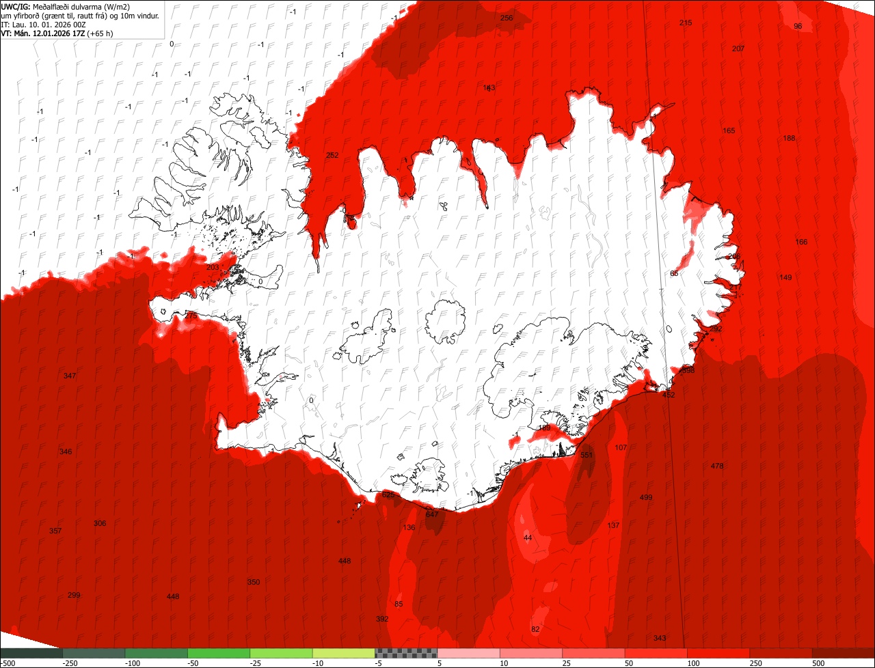Click the legend swatch between 25 and 50
The width and height of the screenshot is (875, 668).
[x=593, y=653]
